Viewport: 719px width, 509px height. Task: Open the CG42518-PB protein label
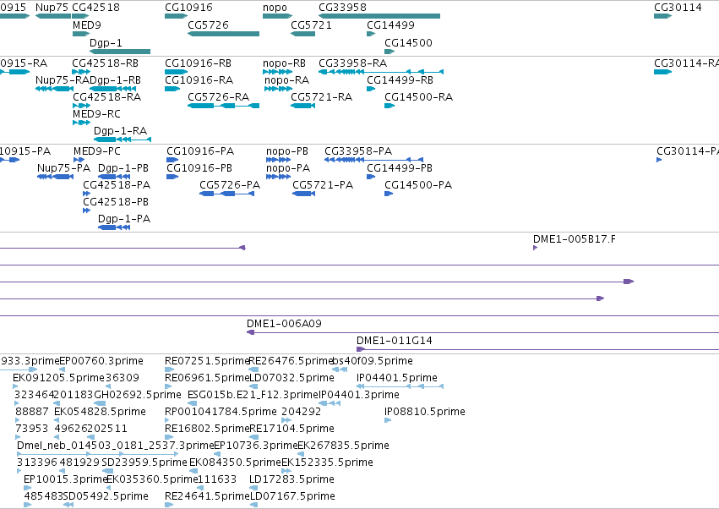pos(116,202)
